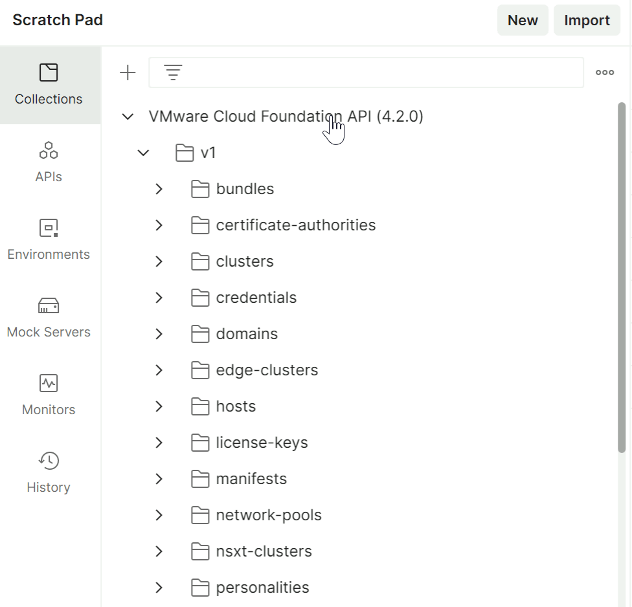
Task: Open the Collections sidebar tab
Action: click(x=49, y=85)
